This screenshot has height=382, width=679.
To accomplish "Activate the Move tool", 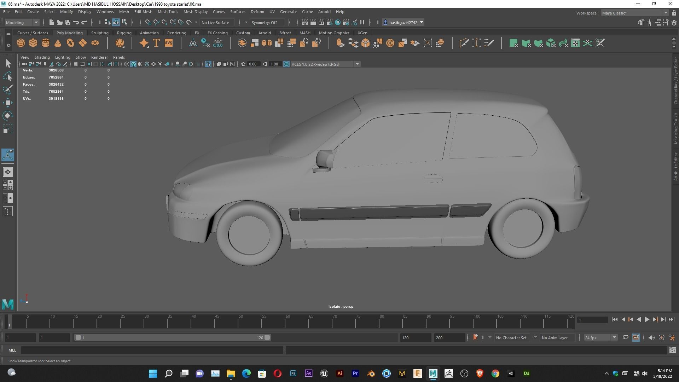I will click(8, 103).
